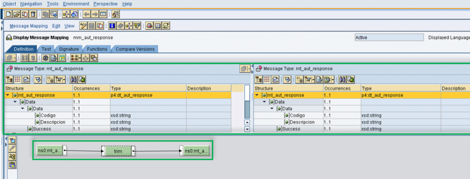Click the New object icon in top toolbar
Screen dimensions: 470x179
click(8, 14)
